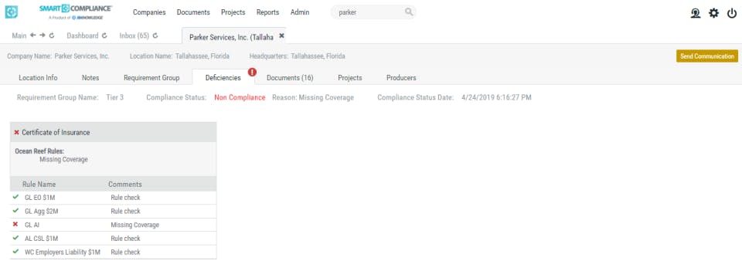Click green check for WC Employers Liability

[15, 252]
